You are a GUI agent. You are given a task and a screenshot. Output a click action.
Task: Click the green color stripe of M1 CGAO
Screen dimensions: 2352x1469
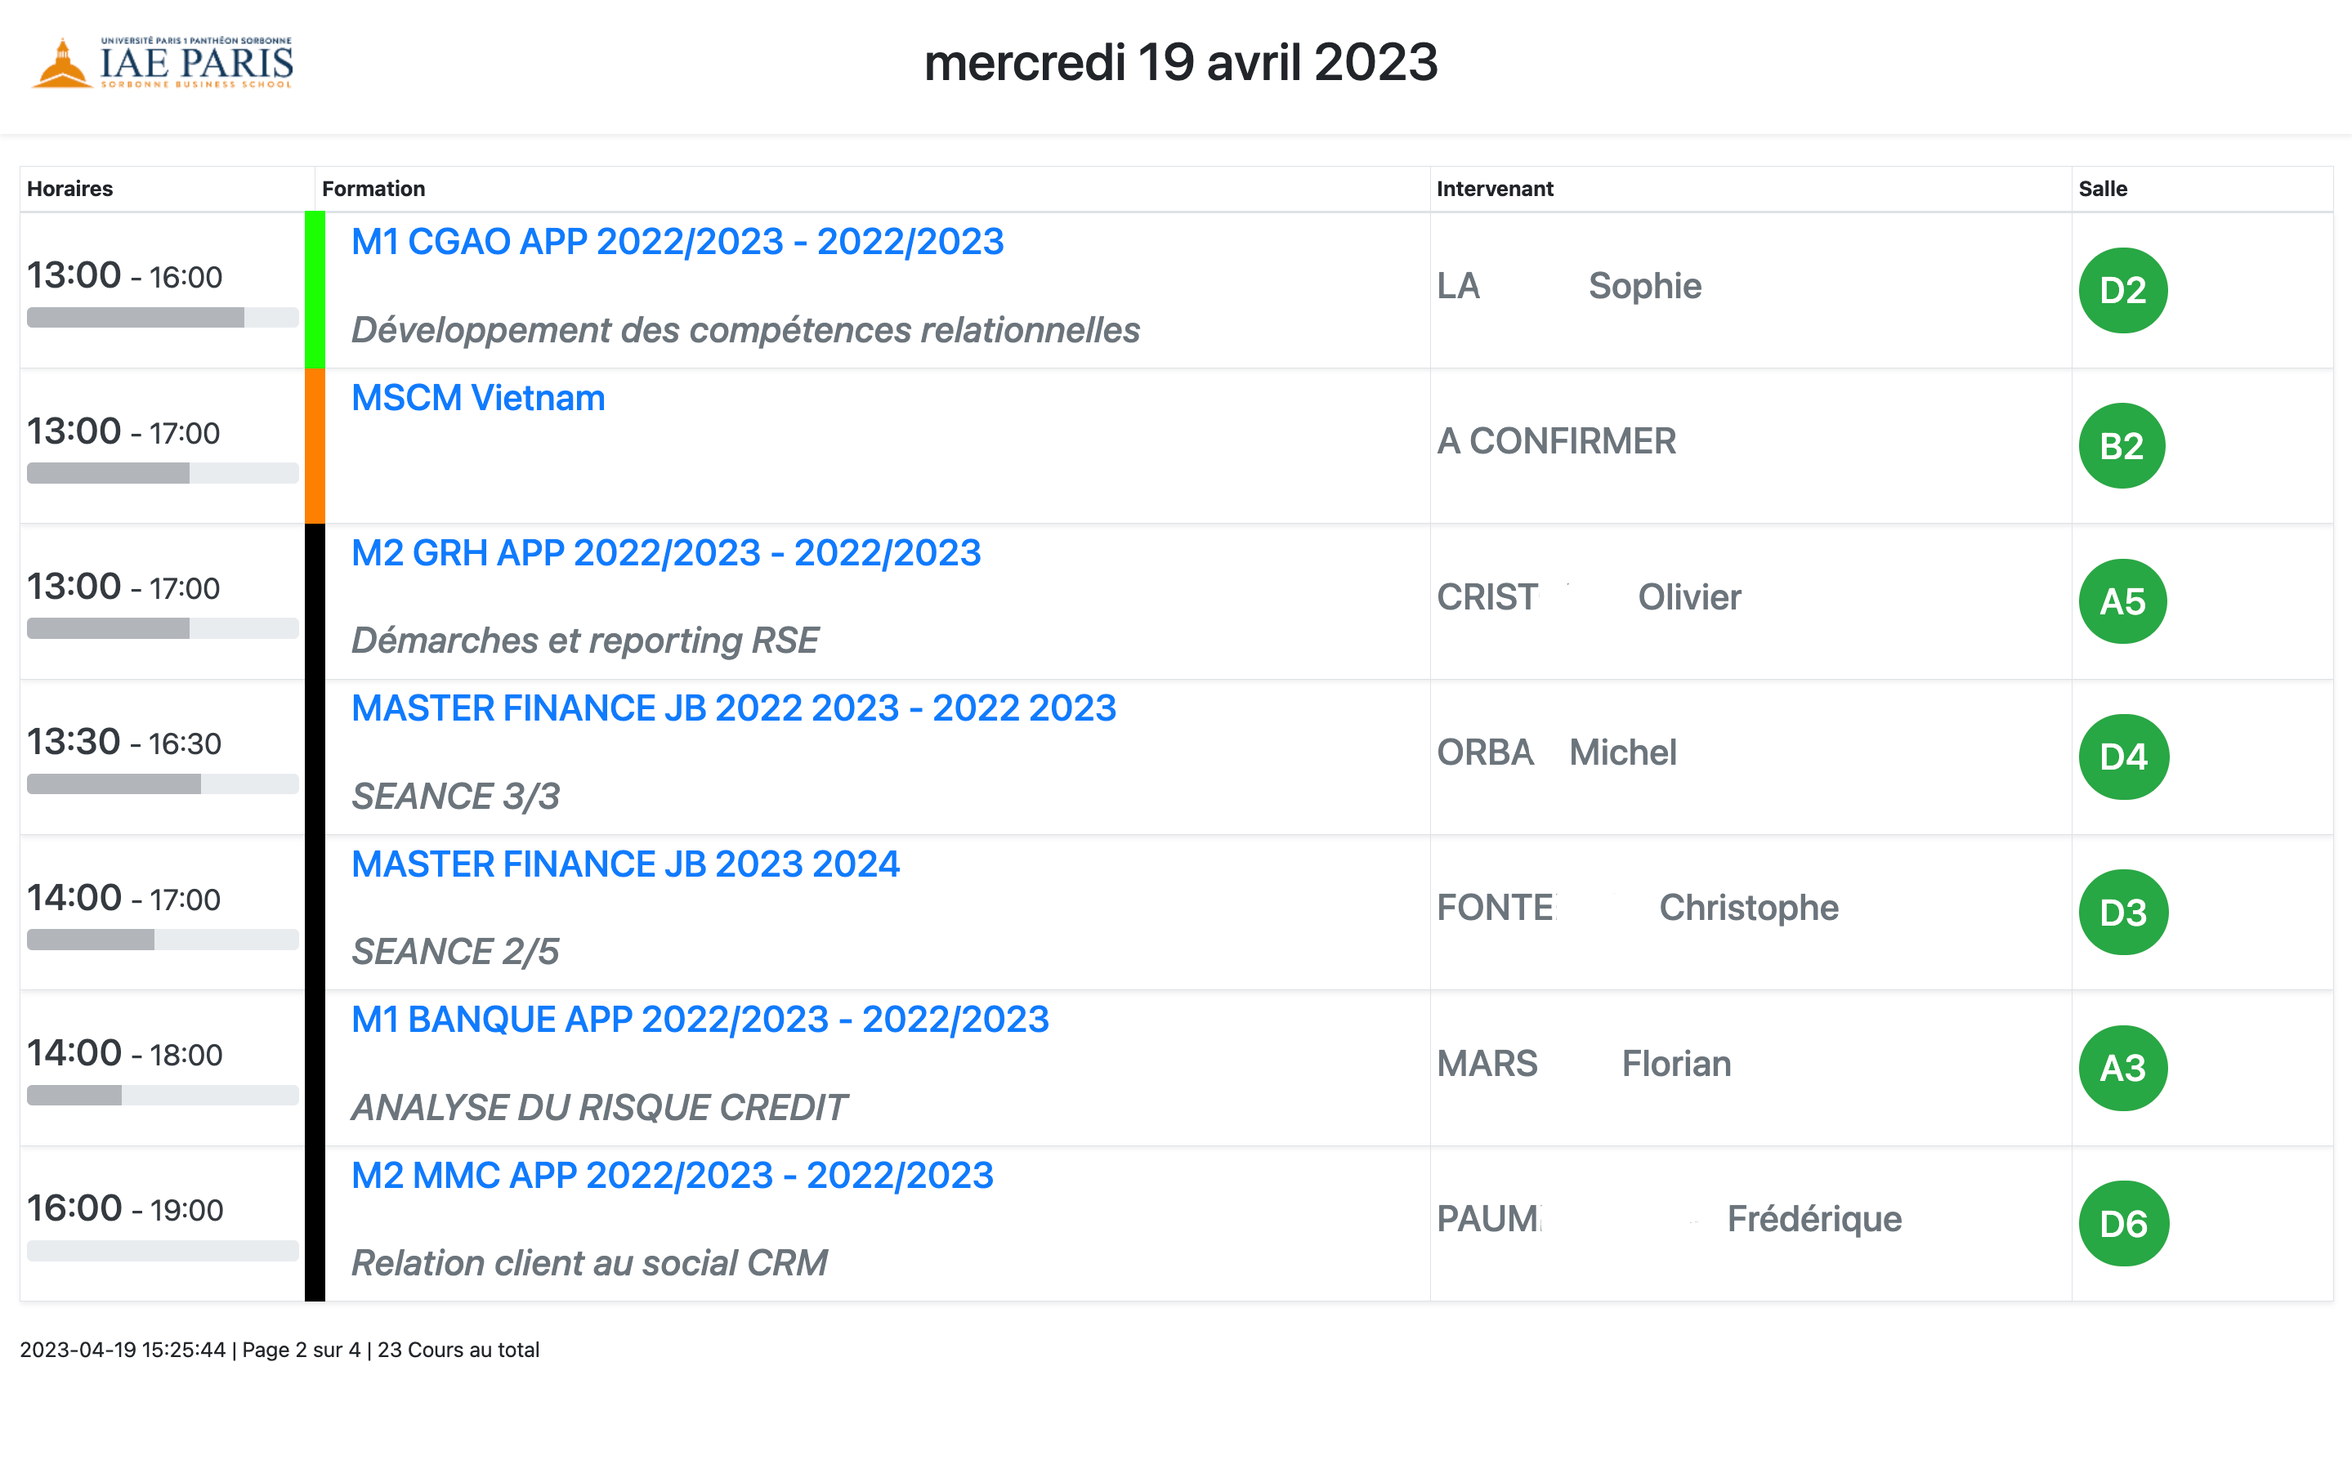pyautogui.click(x=315, y=291)
